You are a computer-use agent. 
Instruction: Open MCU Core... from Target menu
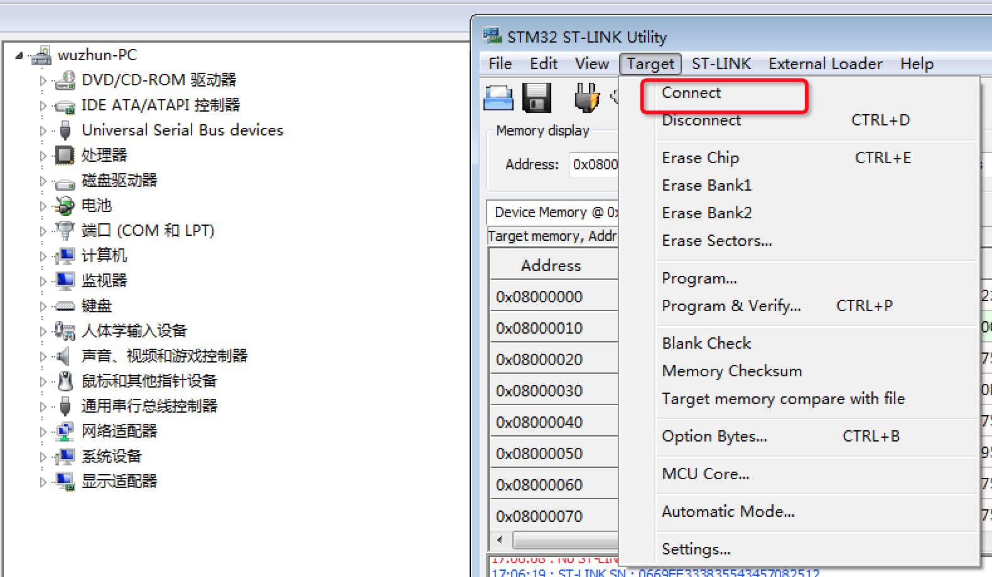point(799,474)
